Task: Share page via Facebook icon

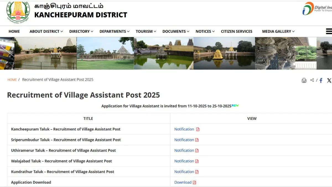Action: (x=321, y=80)
